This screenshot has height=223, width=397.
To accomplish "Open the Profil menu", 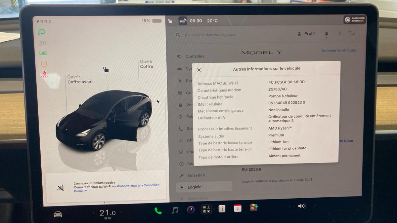I will click(306, 34).
